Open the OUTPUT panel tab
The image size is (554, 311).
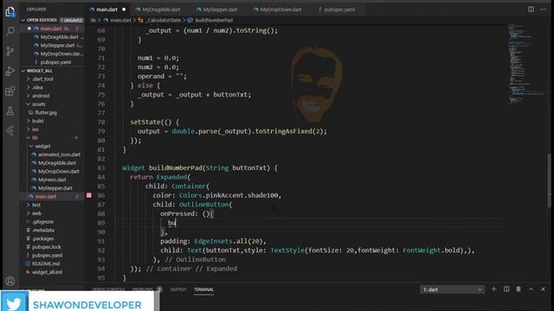click(178, 289)
